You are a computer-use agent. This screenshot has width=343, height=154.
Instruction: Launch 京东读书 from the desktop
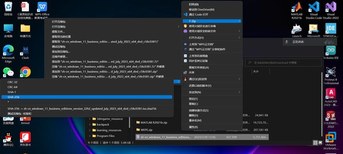[25, 139]
